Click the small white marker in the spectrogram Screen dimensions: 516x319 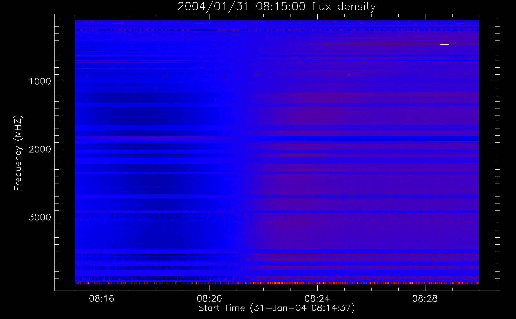444,45
